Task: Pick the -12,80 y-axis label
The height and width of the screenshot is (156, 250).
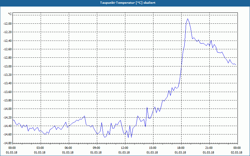Action: tap(8, 58)
